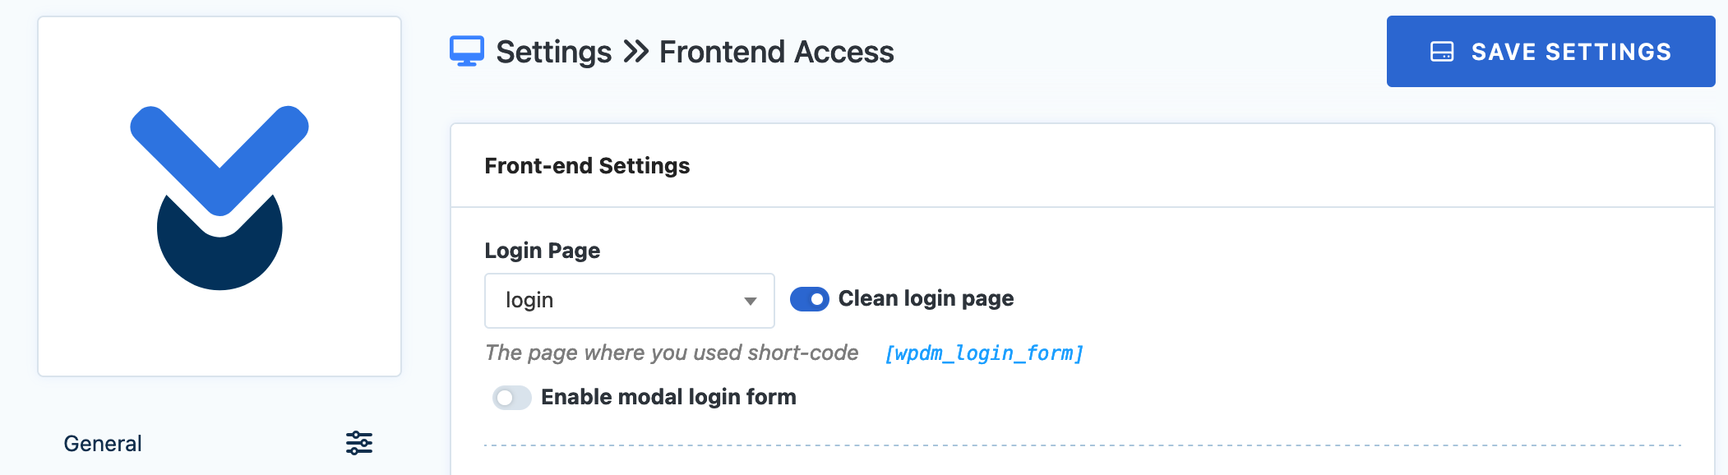Click the Clean login page label
Image resolution: width=1728 pixels, height=475 pixels.
926,298
